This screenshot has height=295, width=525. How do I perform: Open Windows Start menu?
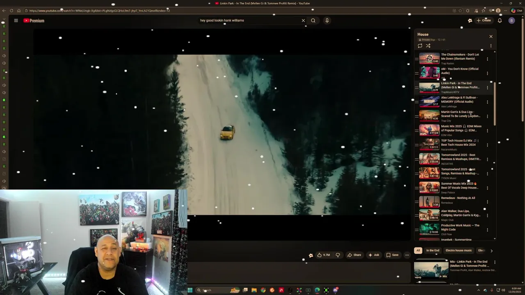point(190,290)
